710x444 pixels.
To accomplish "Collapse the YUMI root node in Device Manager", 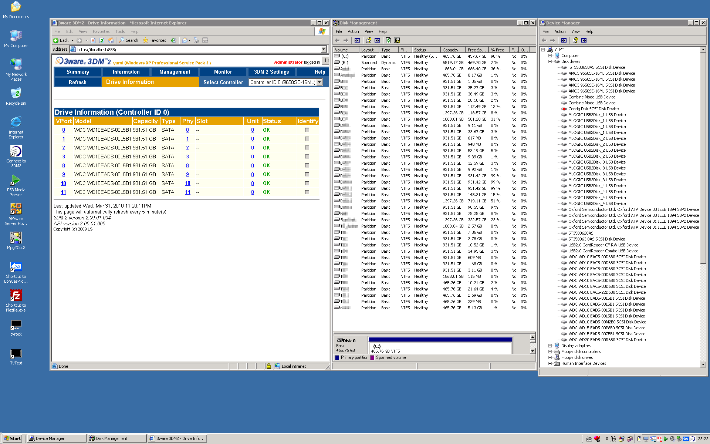I will point(543,50).
